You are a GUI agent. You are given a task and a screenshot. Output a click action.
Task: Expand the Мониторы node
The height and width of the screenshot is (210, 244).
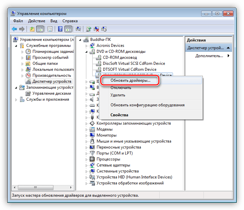pyautogui.click(x=86, y=136)
